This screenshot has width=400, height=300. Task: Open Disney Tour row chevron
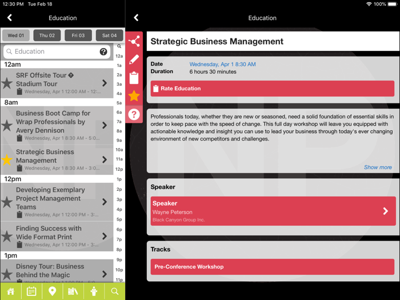pos(105,274)
